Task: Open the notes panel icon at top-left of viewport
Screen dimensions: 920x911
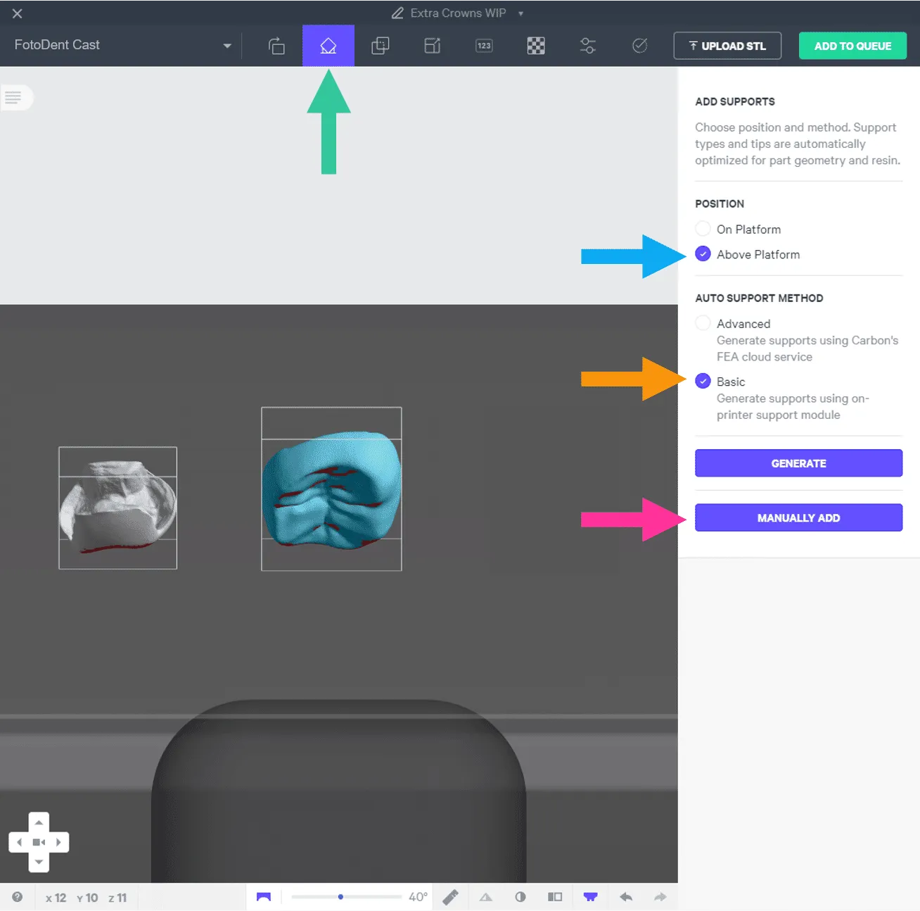Action: tap(15, 97)
